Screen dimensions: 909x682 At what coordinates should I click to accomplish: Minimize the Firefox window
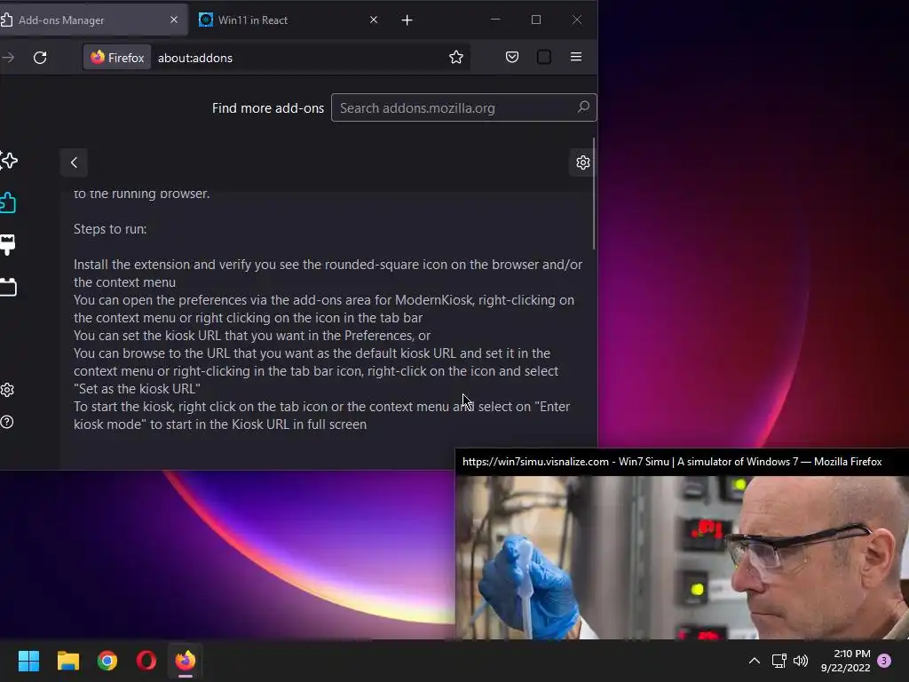point(495,20)
